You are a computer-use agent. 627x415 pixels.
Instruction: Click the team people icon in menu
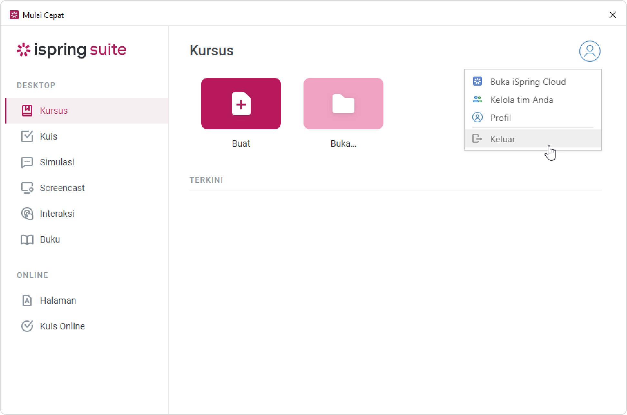click(477, 99)
